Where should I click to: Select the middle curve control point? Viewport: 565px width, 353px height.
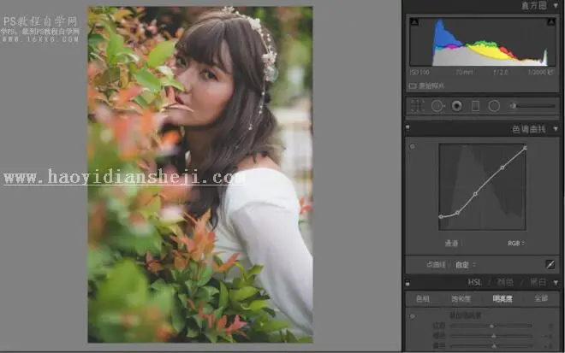tap(475, 194)
